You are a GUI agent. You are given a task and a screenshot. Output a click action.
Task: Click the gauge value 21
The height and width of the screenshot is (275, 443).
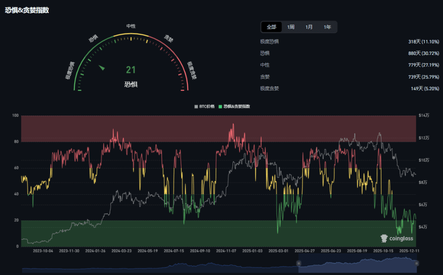pos(131,70)
